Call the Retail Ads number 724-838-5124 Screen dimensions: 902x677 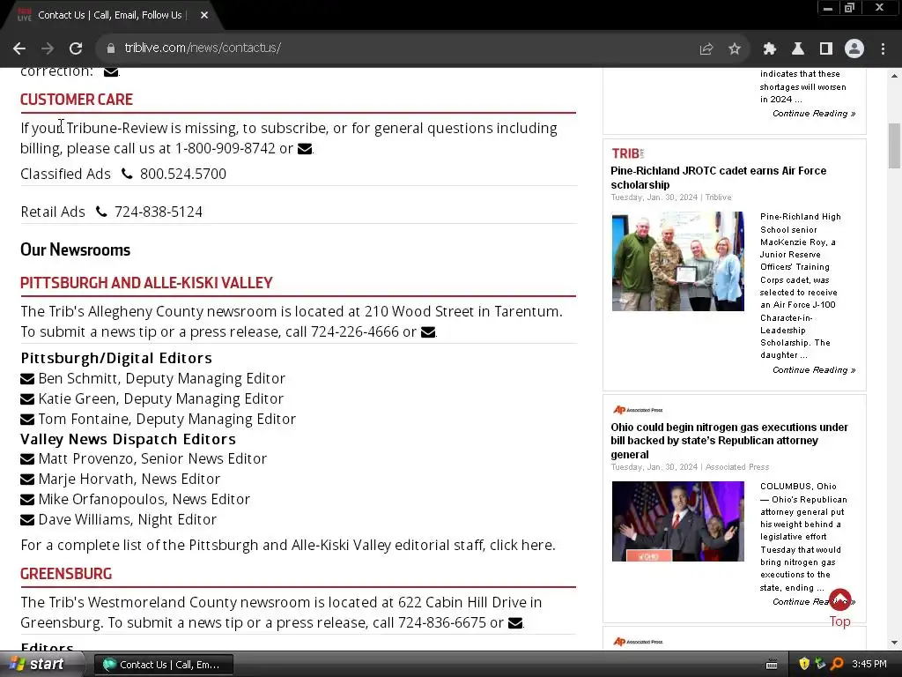pos(159,212)
